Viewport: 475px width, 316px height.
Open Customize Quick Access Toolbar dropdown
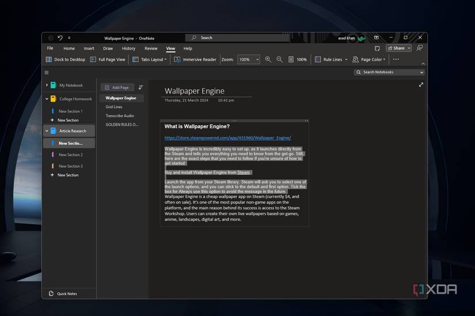click(69, 38)
